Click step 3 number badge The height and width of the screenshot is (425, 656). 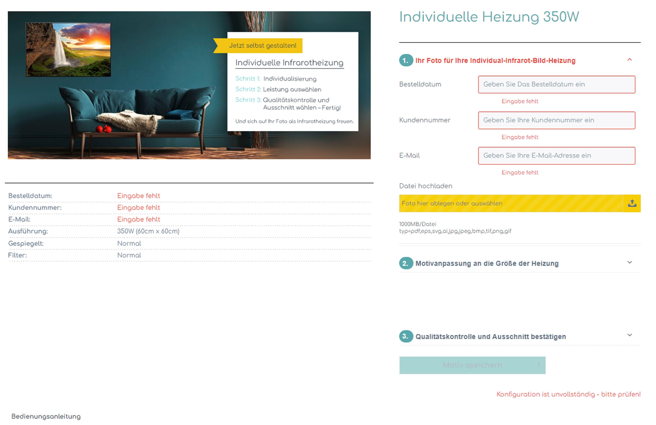click(x=406, y=336)
